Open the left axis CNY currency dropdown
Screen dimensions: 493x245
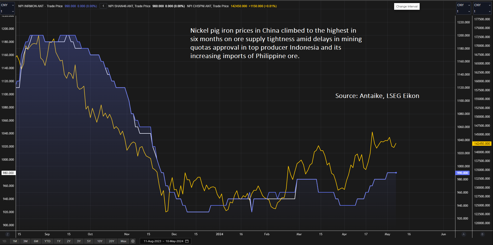(x=7, y=5)
